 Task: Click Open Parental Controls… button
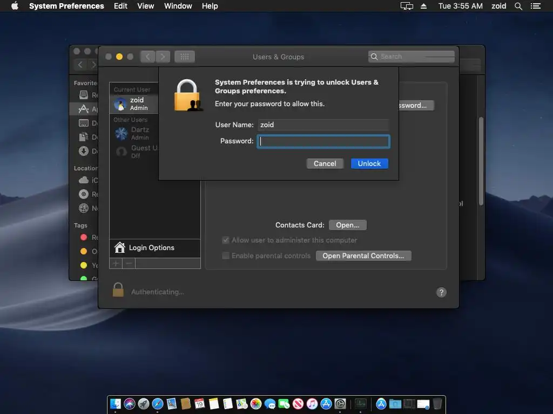(363, 256)
